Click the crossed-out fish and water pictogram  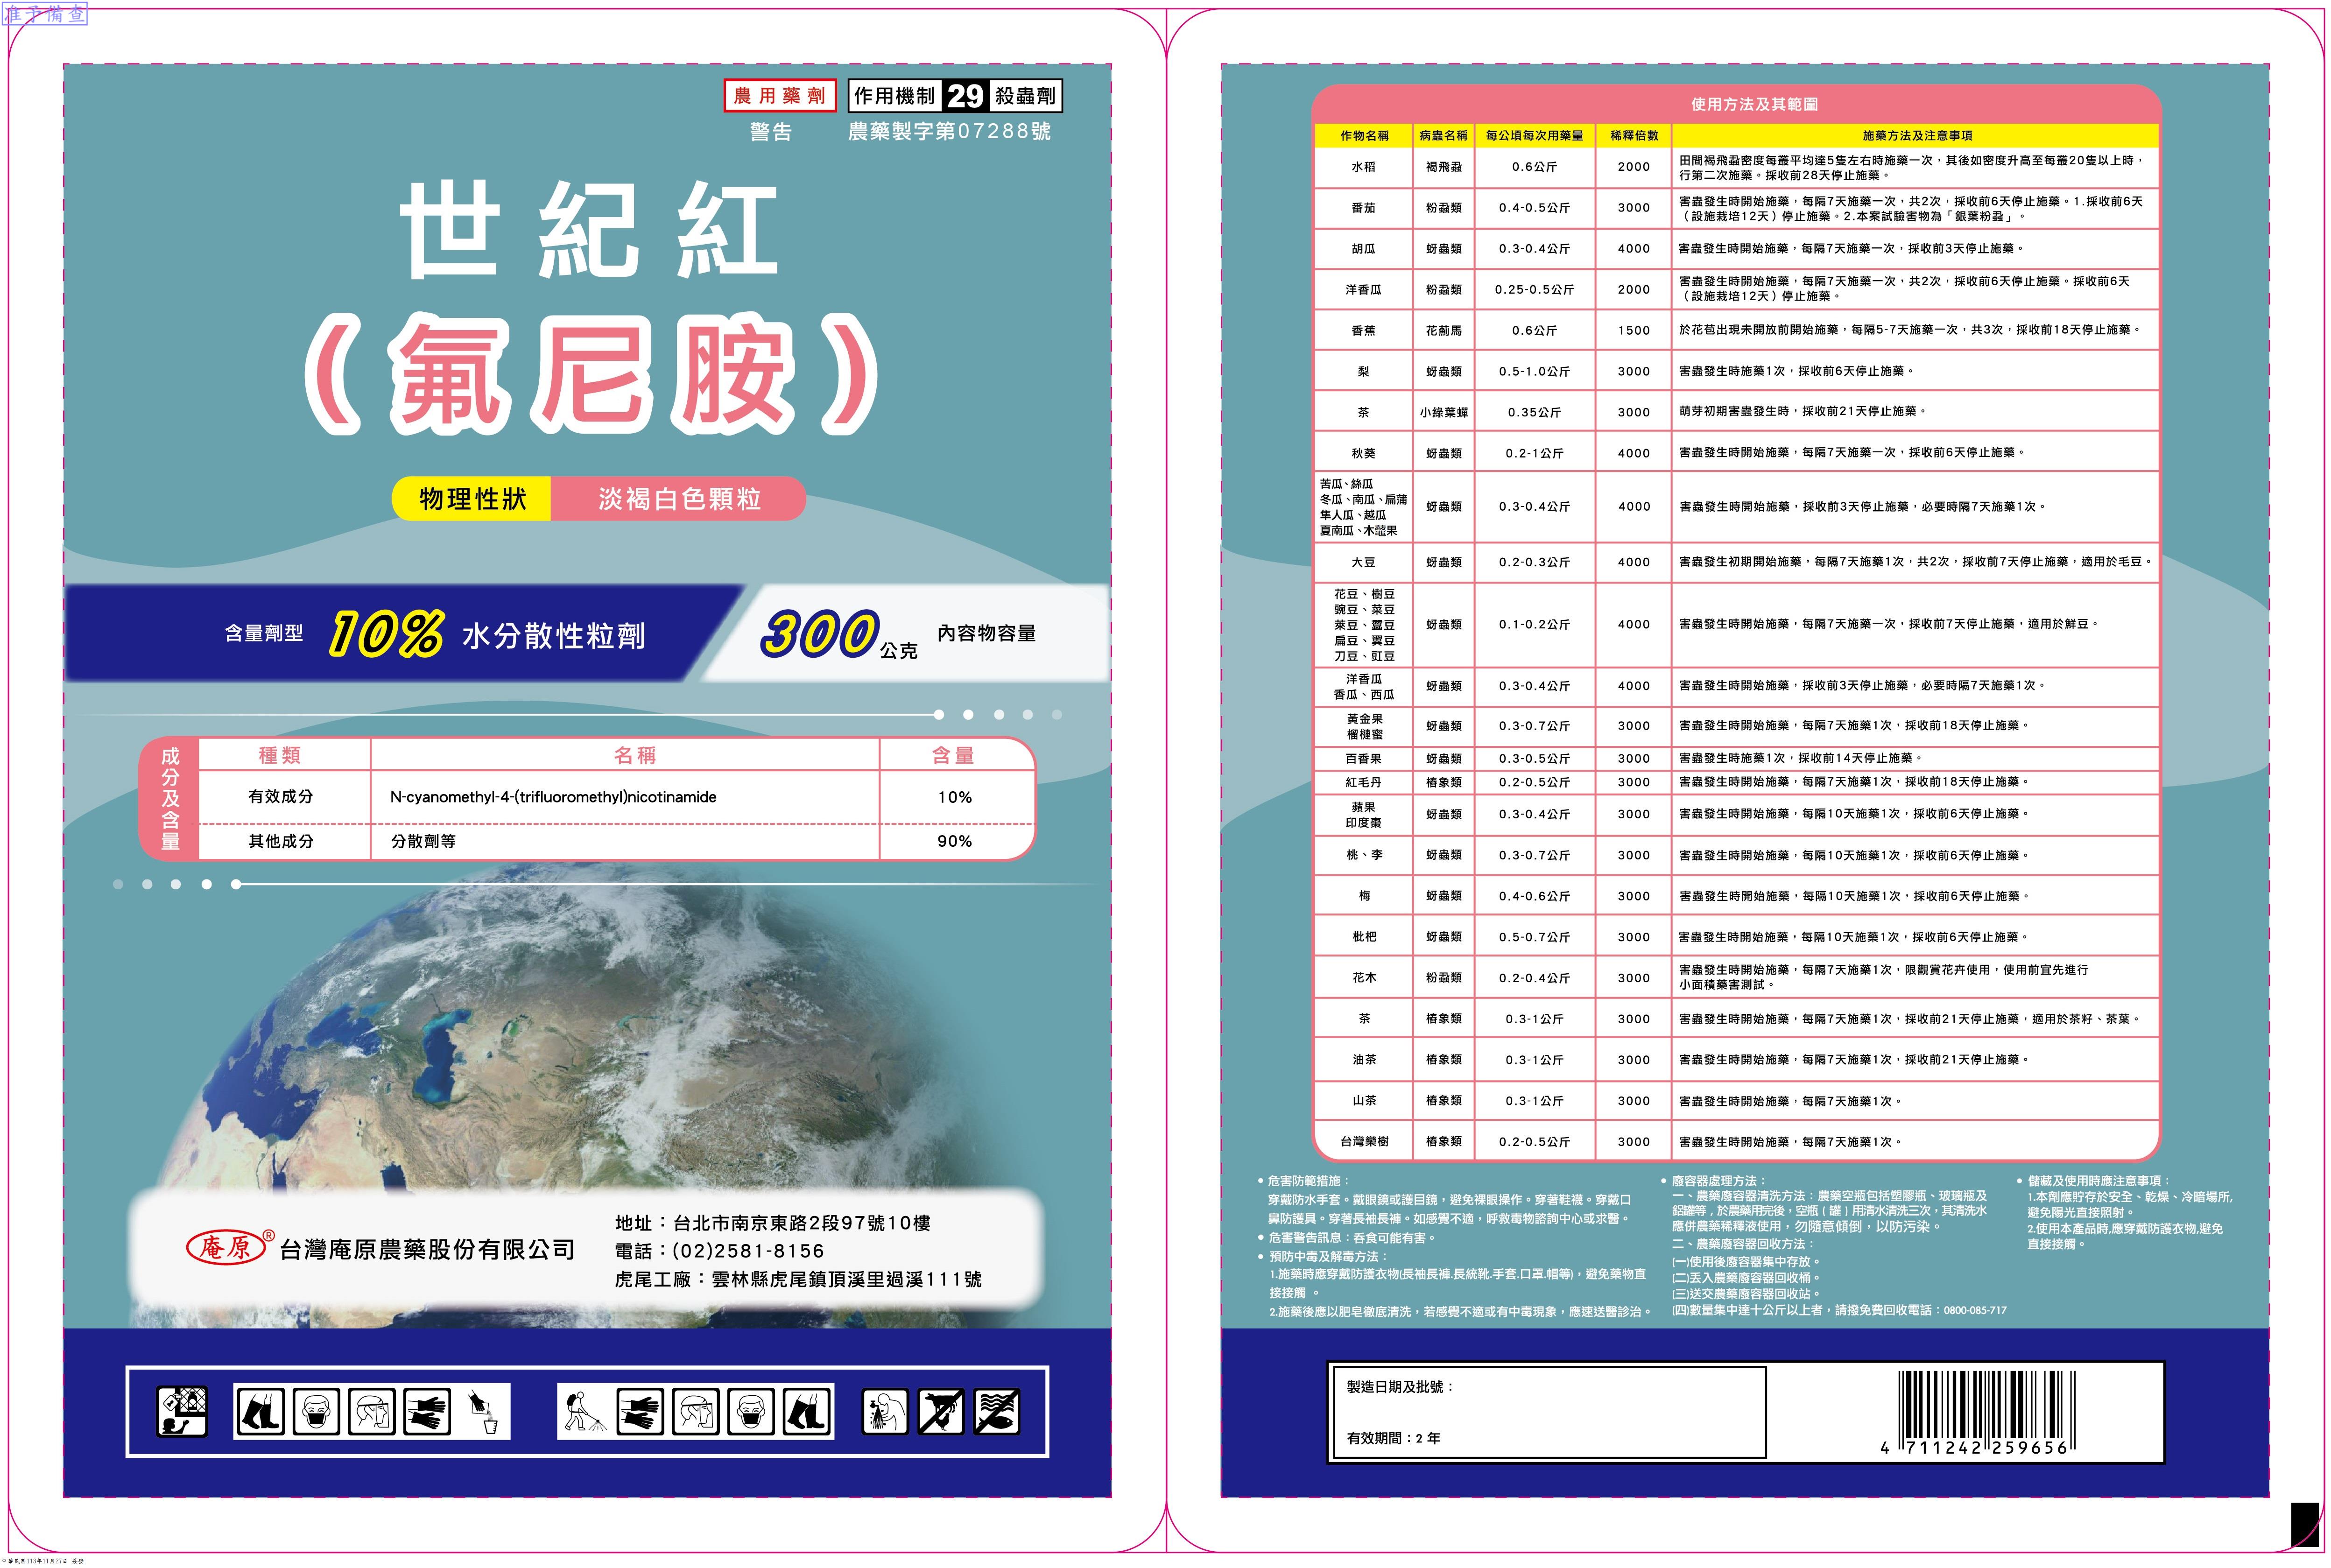pos(997,1411)
